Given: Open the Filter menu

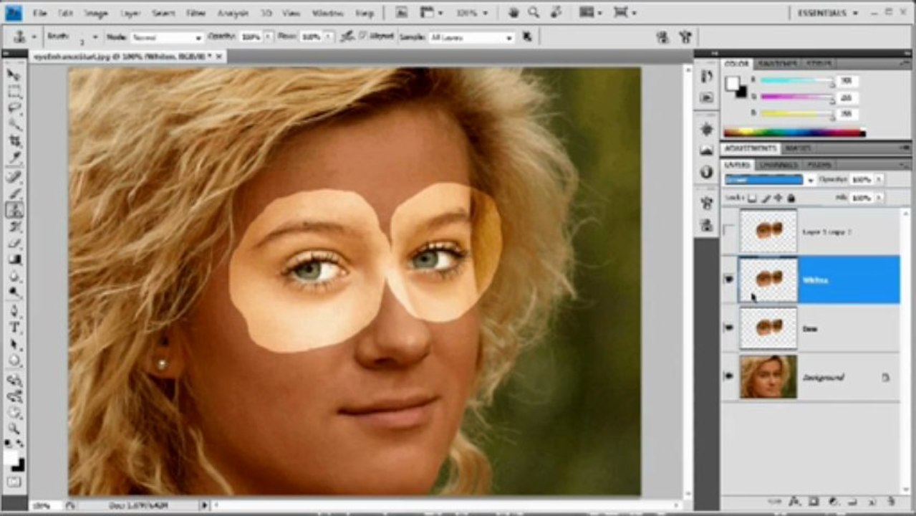Looking at the screenshot, I should [196, 13].
